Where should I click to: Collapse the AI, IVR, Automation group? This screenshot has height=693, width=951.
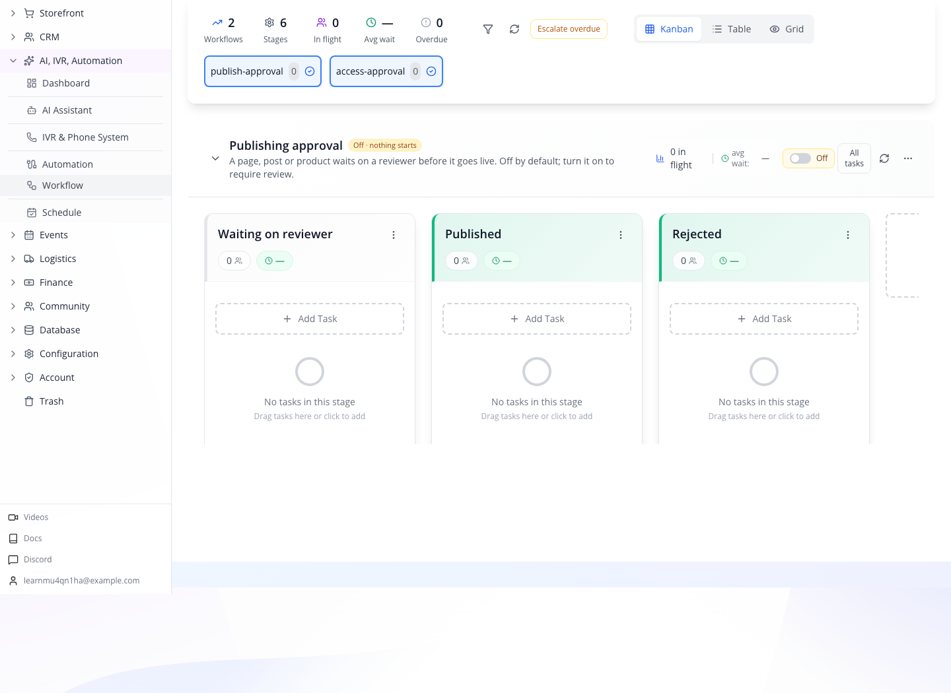coord(13,61)
